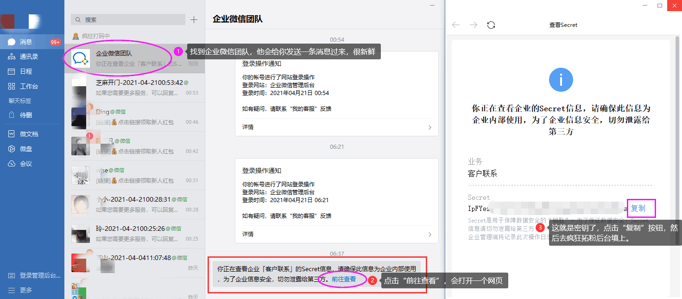Click the 企业微信团队 chat header title
Image resolution: width=682 pixels, height=299 pixels.
[x=238, y=19]
